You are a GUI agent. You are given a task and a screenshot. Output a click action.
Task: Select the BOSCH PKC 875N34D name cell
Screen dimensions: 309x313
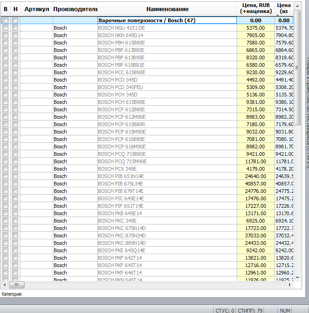[x=167, y=236]
